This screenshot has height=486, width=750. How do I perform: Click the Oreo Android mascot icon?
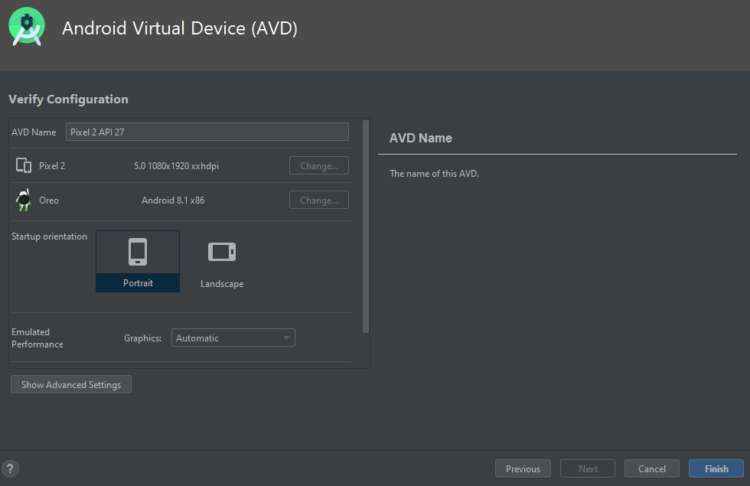(x=24, y=201)
